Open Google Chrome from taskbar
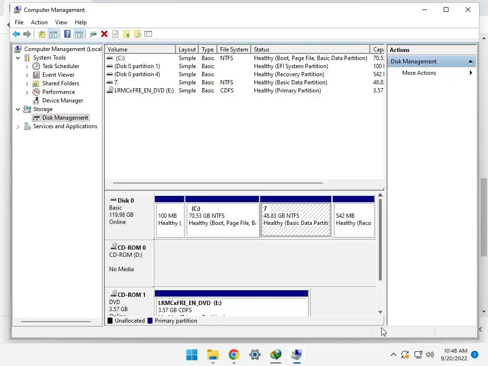The width and height of the screenshot is (488, 366). 234,355
